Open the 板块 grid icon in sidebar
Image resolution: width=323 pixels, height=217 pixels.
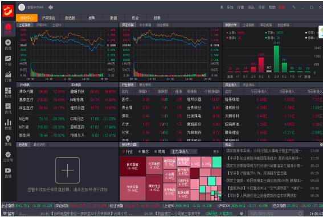(x=8, y=92)
